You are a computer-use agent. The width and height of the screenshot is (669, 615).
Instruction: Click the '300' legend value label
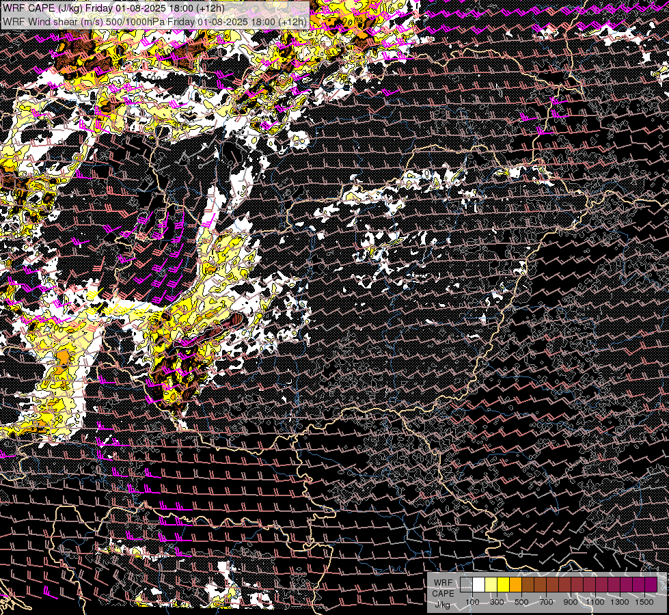[x=497, y=602]
